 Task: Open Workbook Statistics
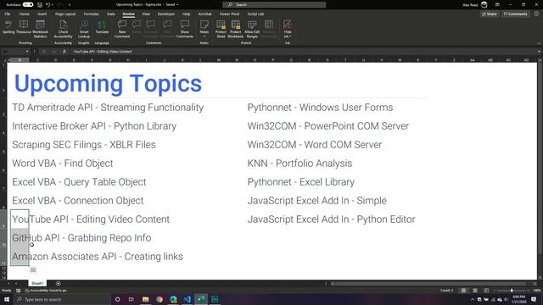click(x=40, y=29)
